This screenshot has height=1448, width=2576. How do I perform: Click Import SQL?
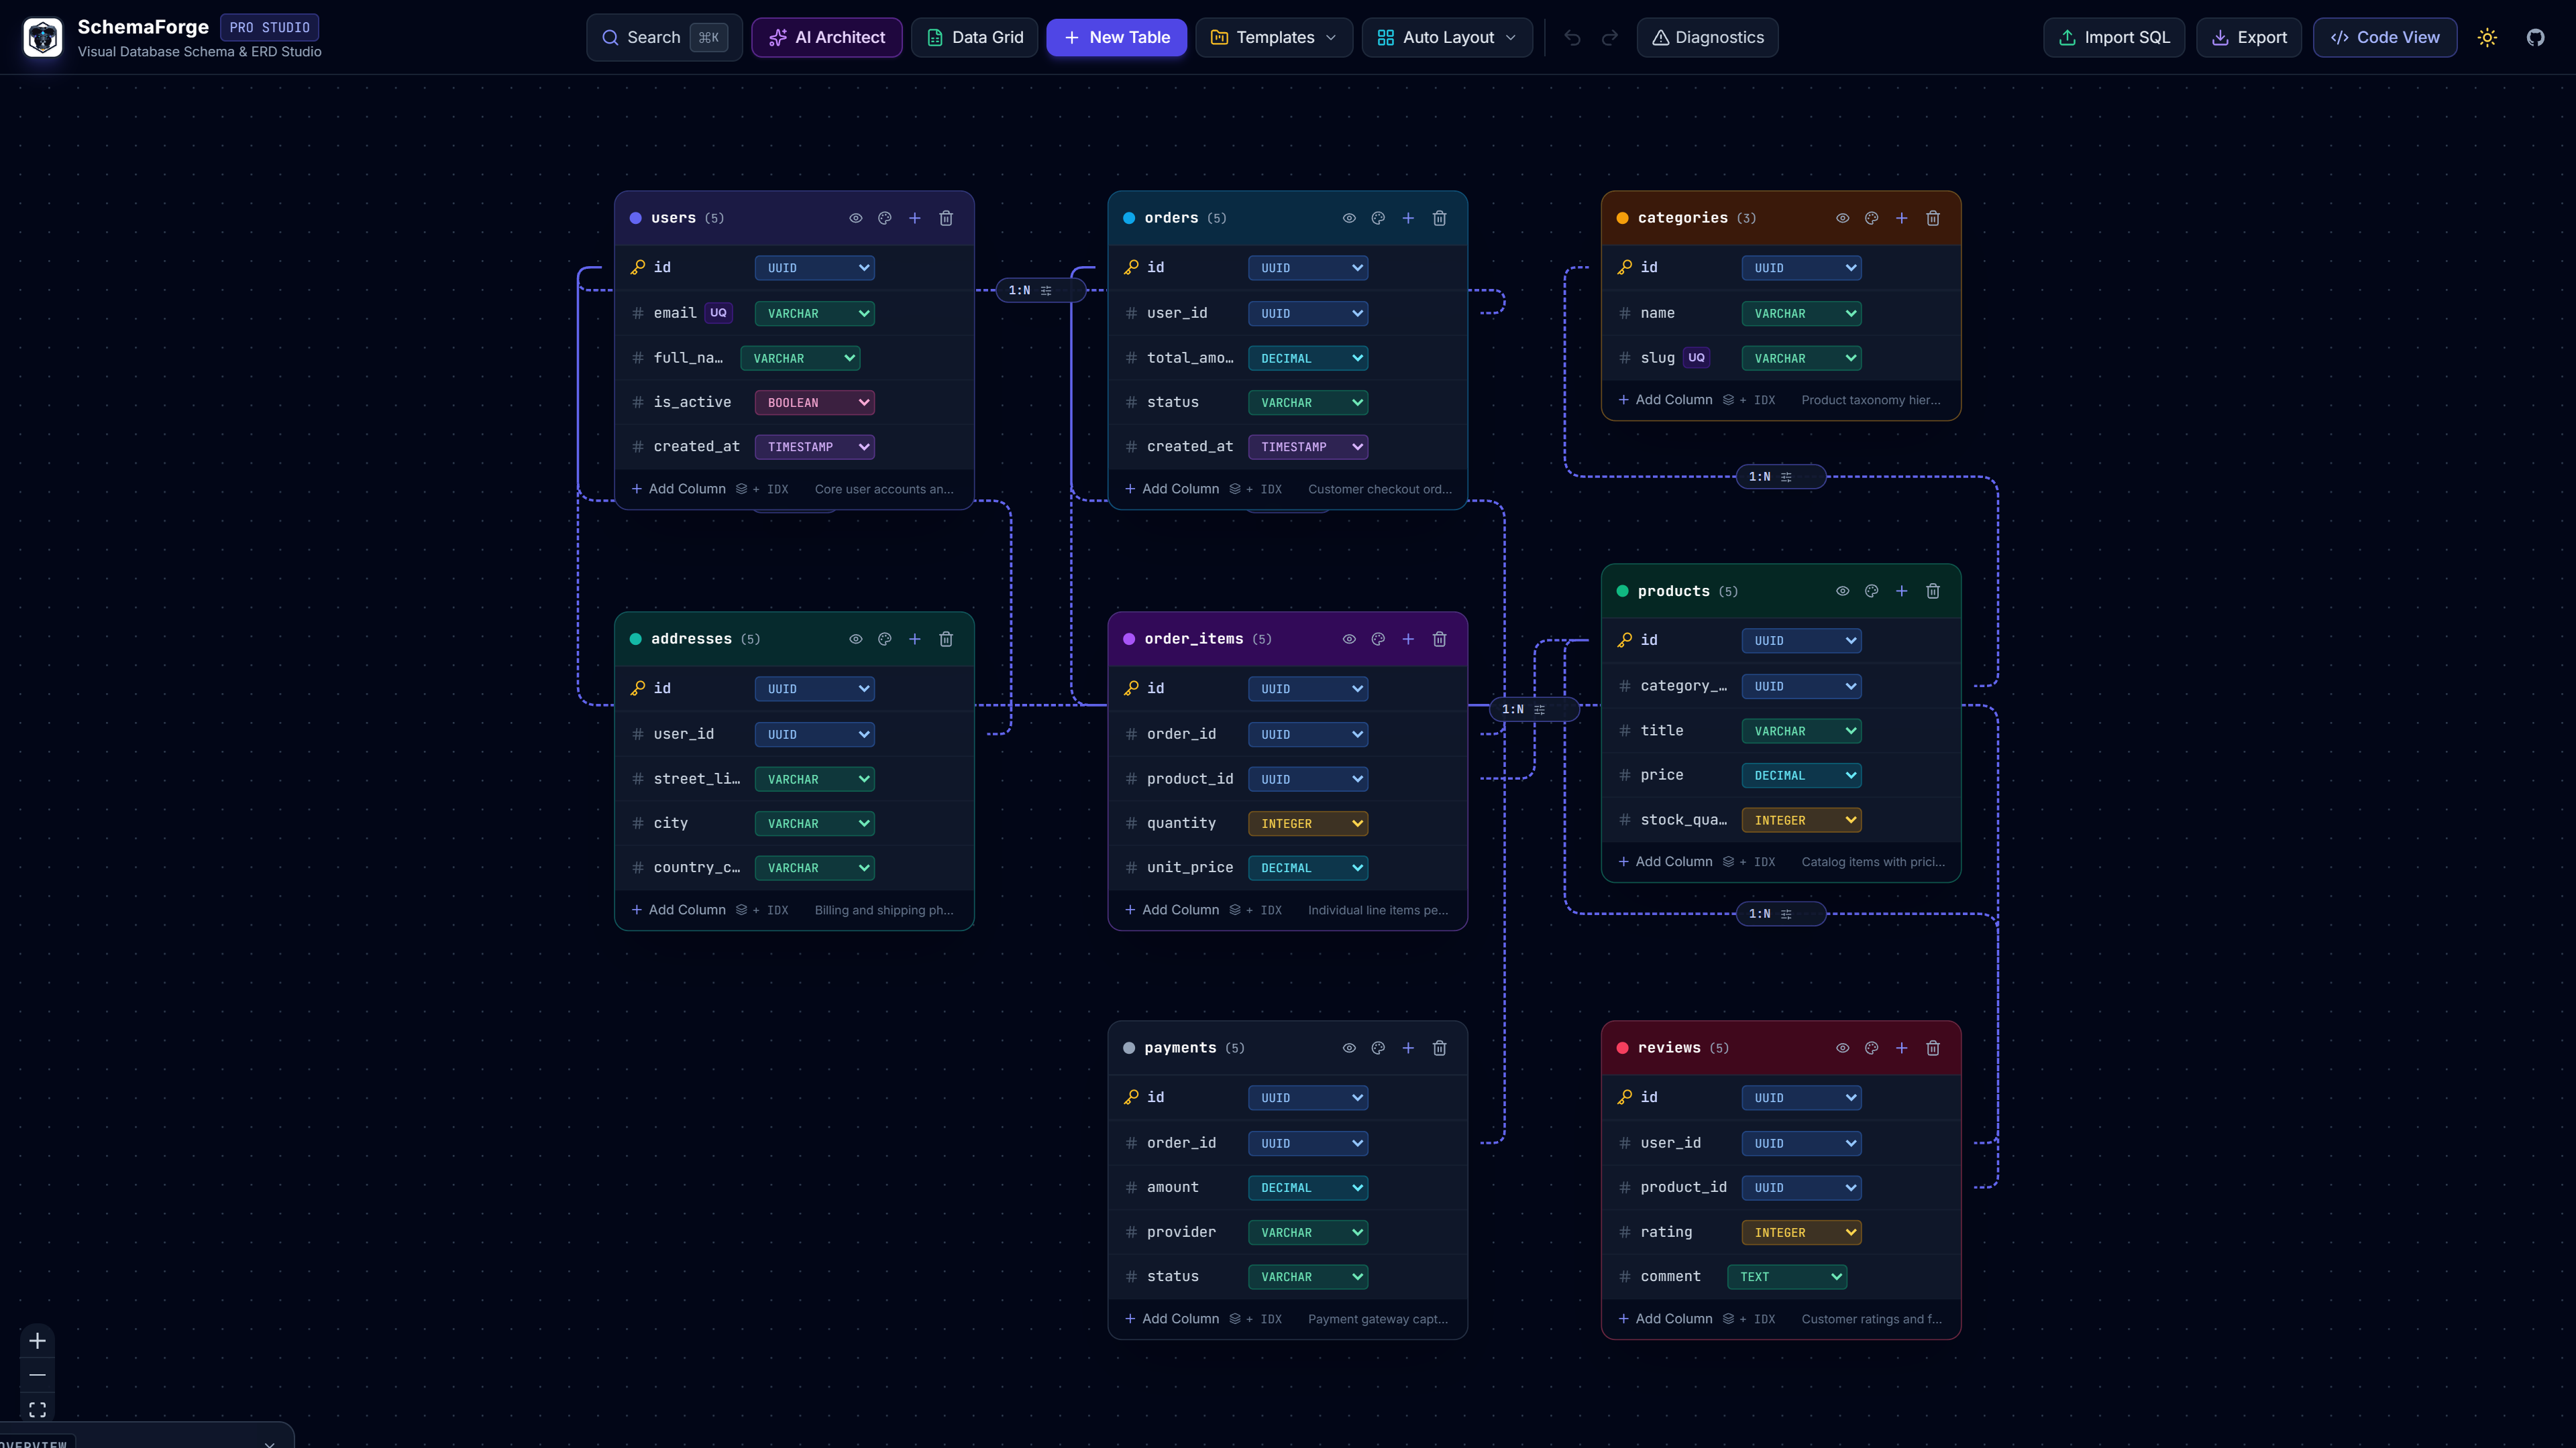pyautogui.click(x=2114, y=38)
